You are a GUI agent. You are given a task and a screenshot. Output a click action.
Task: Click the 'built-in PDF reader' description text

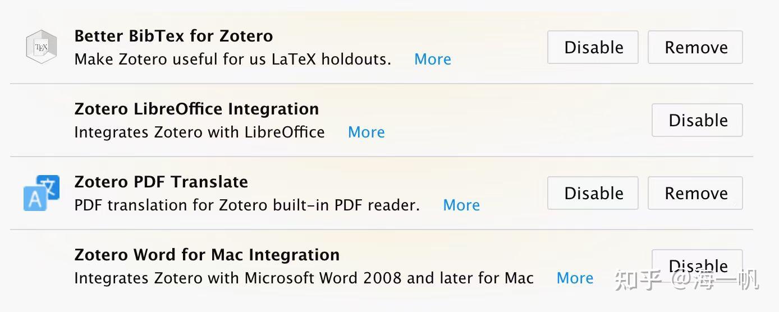(348, 205)
